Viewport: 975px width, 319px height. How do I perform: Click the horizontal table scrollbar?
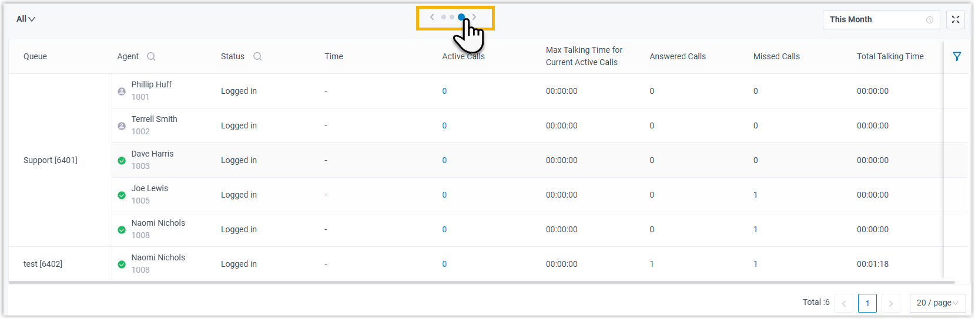[x=470, y=283]
